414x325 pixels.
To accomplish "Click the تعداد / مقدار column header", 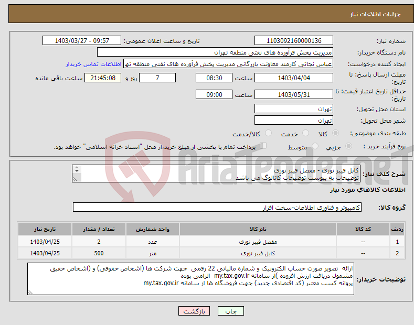I will click(x=99, y=229).
